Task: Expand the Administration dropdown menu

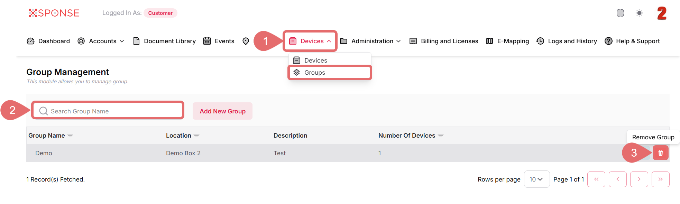Action: [x=370, y=41]
